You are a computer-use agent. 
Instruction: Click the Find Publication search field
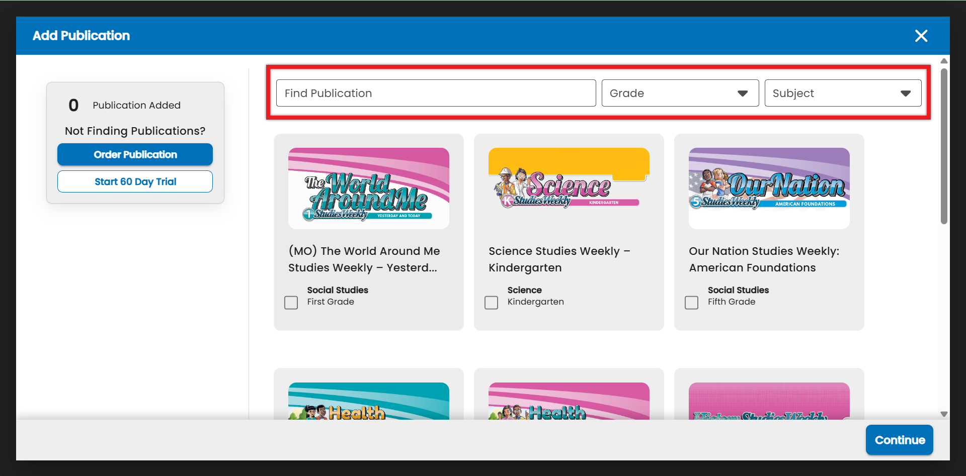436,93
